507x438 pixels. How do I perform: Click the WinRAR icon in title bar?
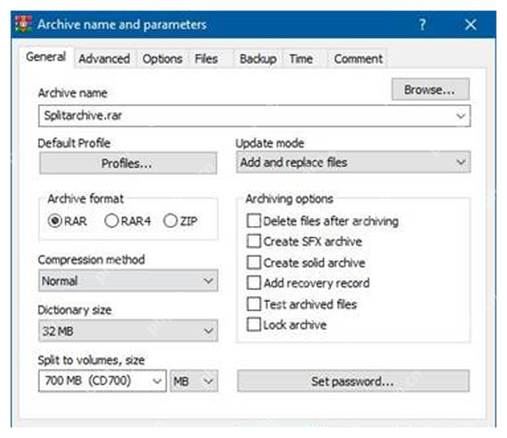click(x=23, y=24)
